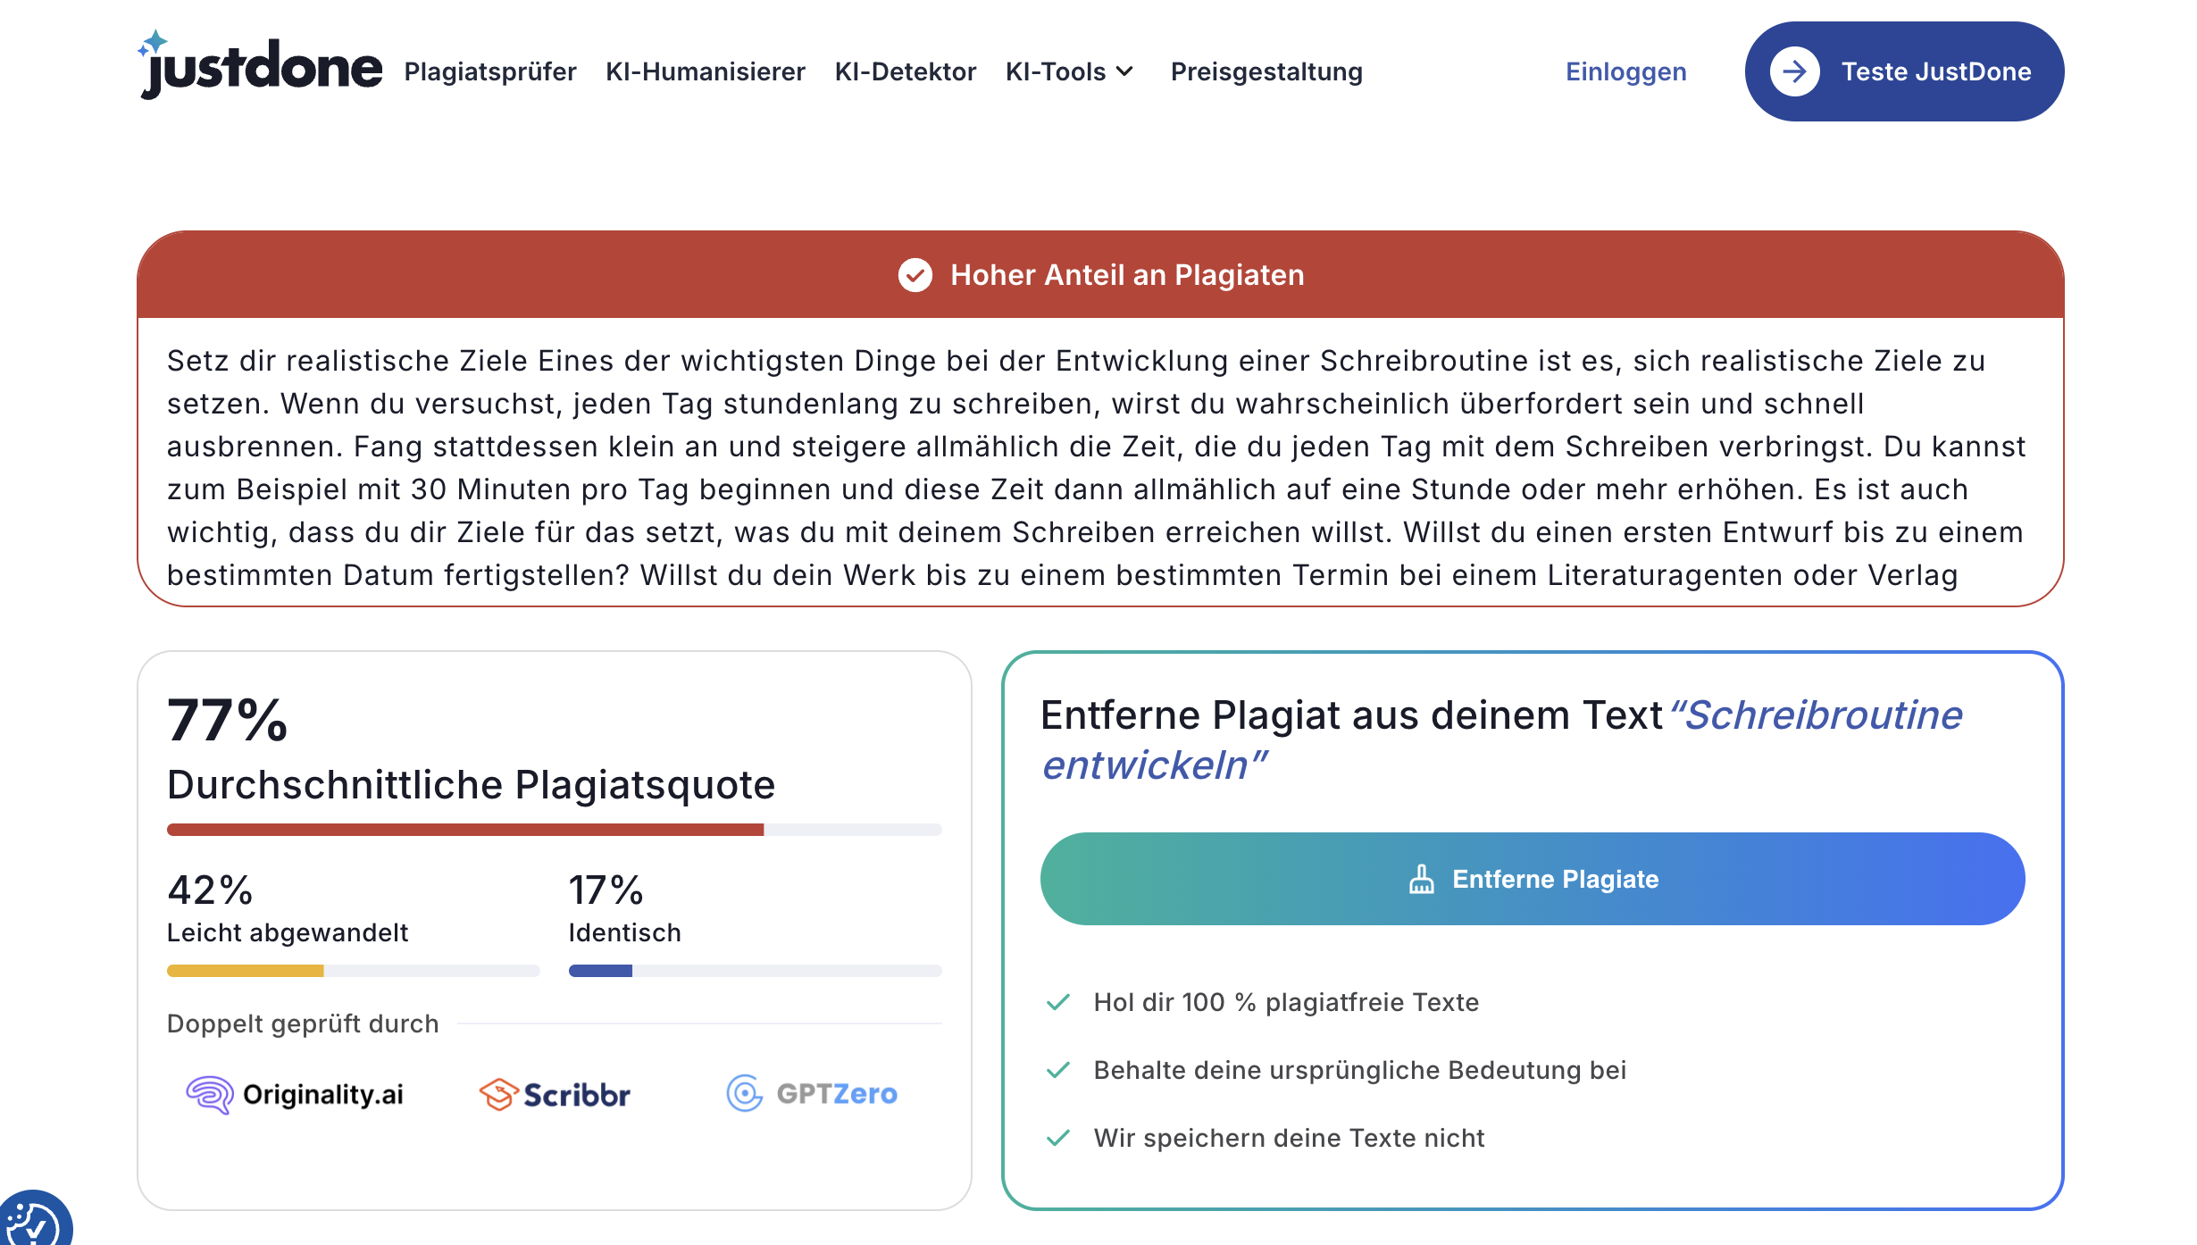
Task: Click the Einloggen link
Action: [x=1625, y=71]
